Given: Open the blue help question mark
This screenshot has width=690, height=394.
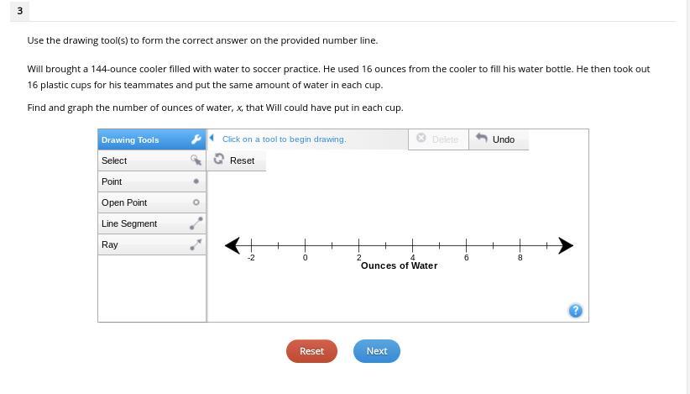Looking at the screenshot, I should (x=575, y=311).
